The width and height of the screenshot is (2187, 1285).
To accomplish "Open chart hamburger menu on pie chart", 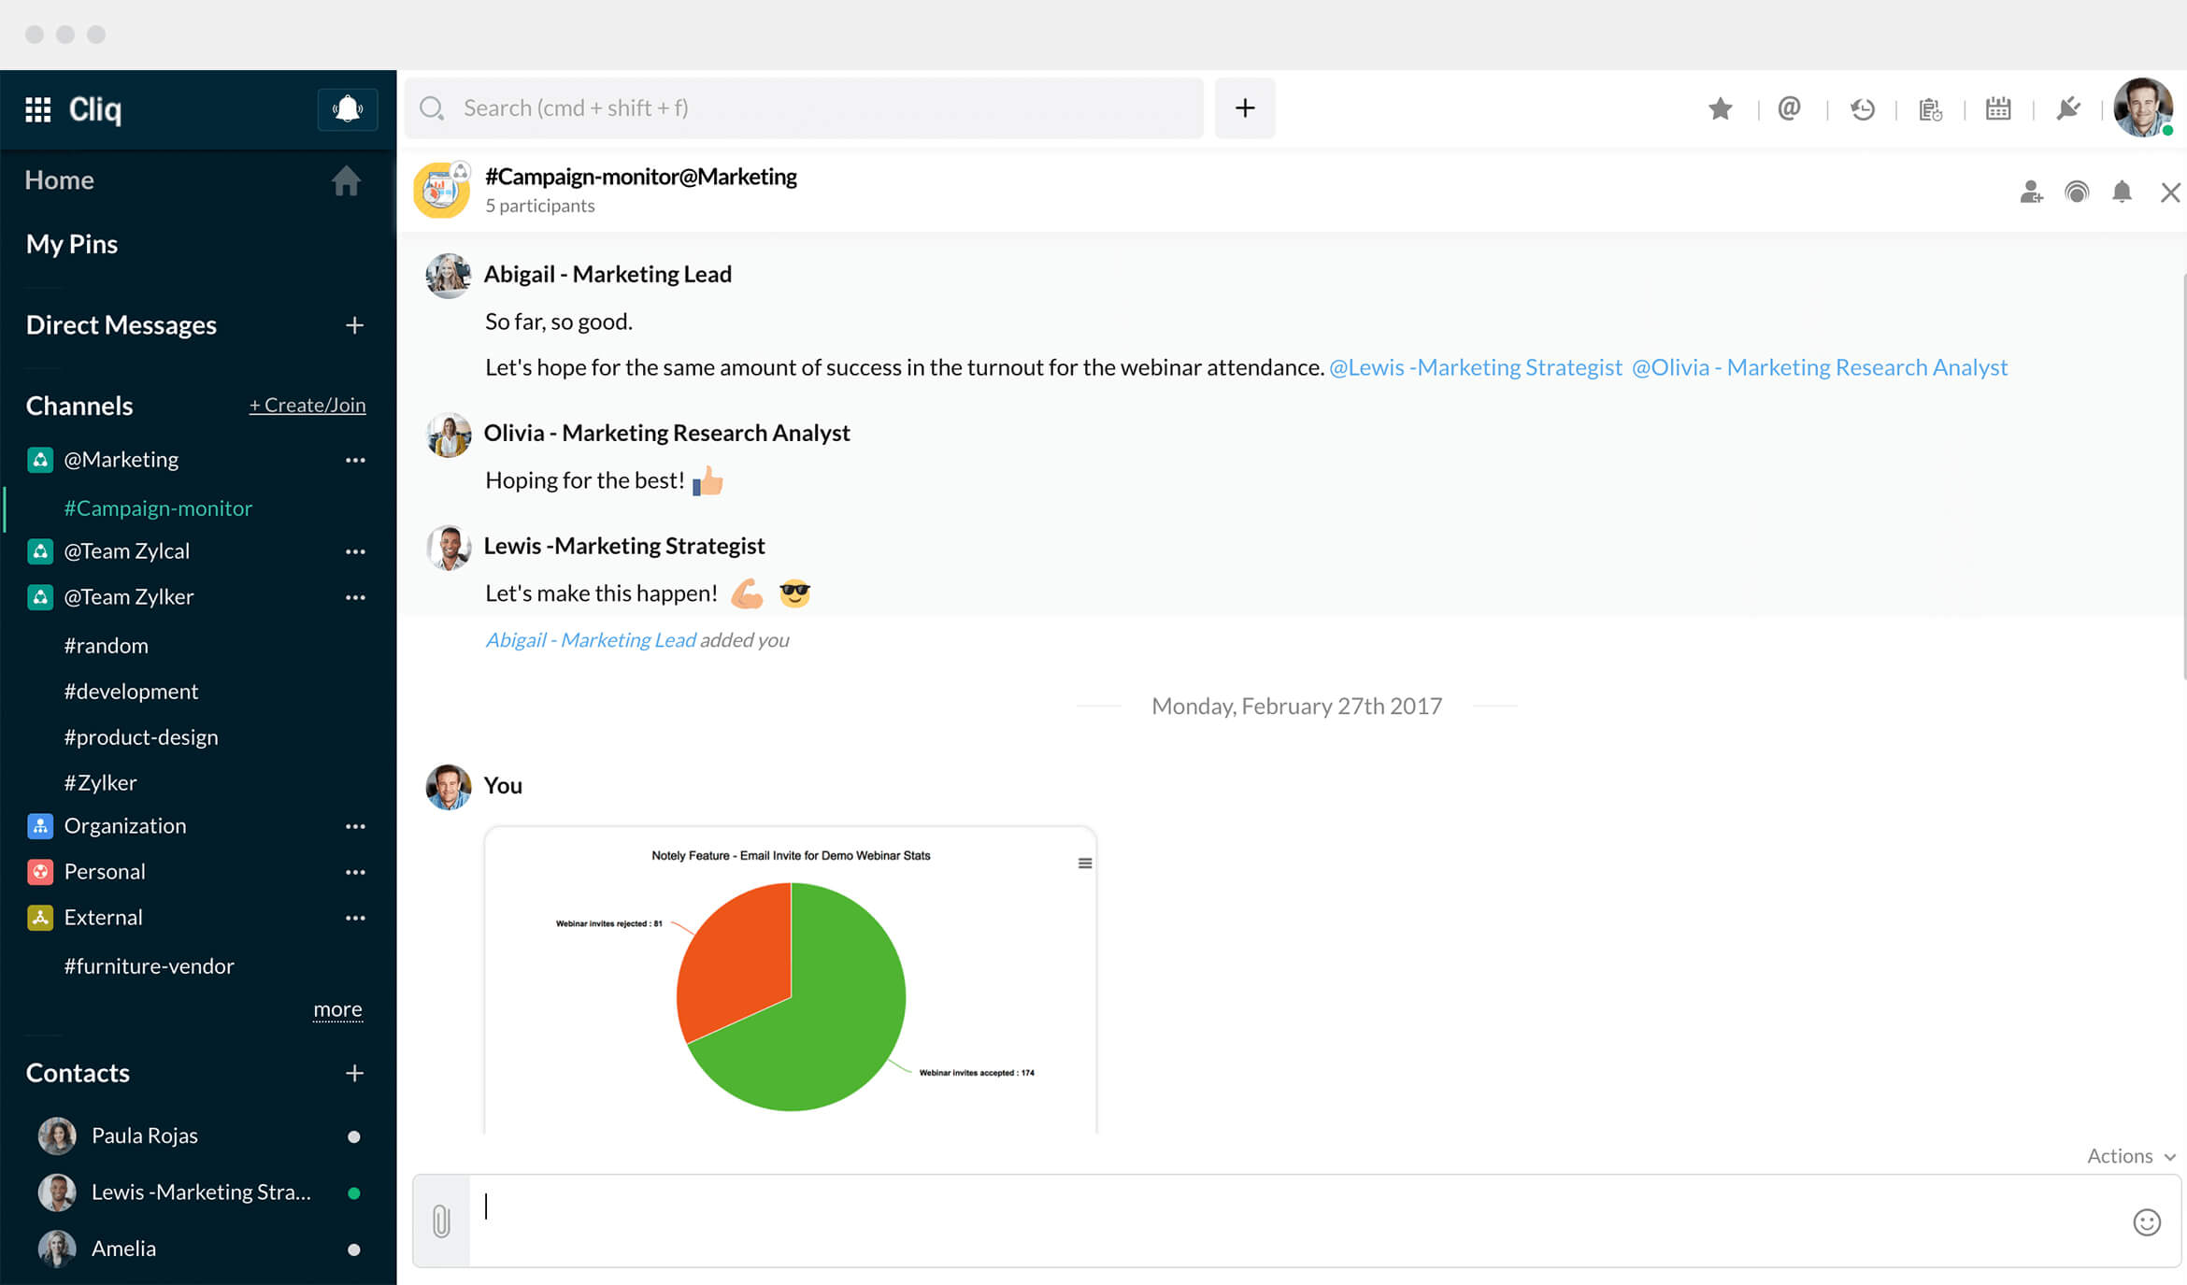I will pyautogui.click(x=1084, y=863).
